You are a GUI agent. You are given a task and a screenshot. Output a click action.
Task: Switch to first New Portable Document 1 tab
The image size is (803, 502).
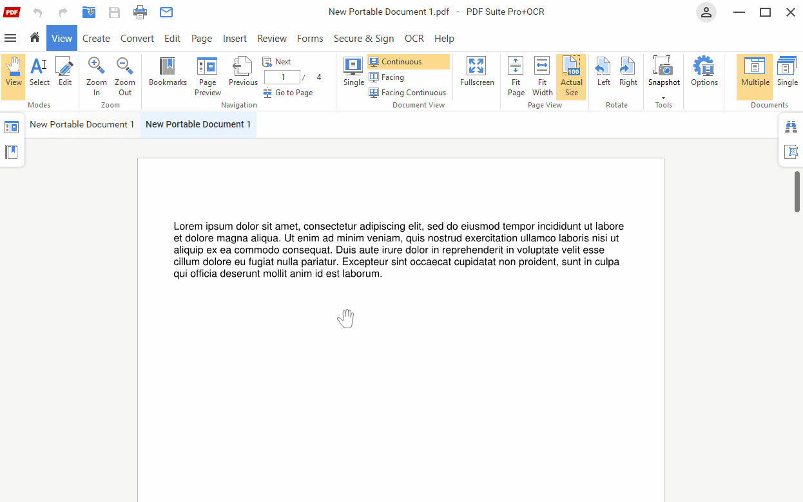pyautogui.click(x=82, y=124)
